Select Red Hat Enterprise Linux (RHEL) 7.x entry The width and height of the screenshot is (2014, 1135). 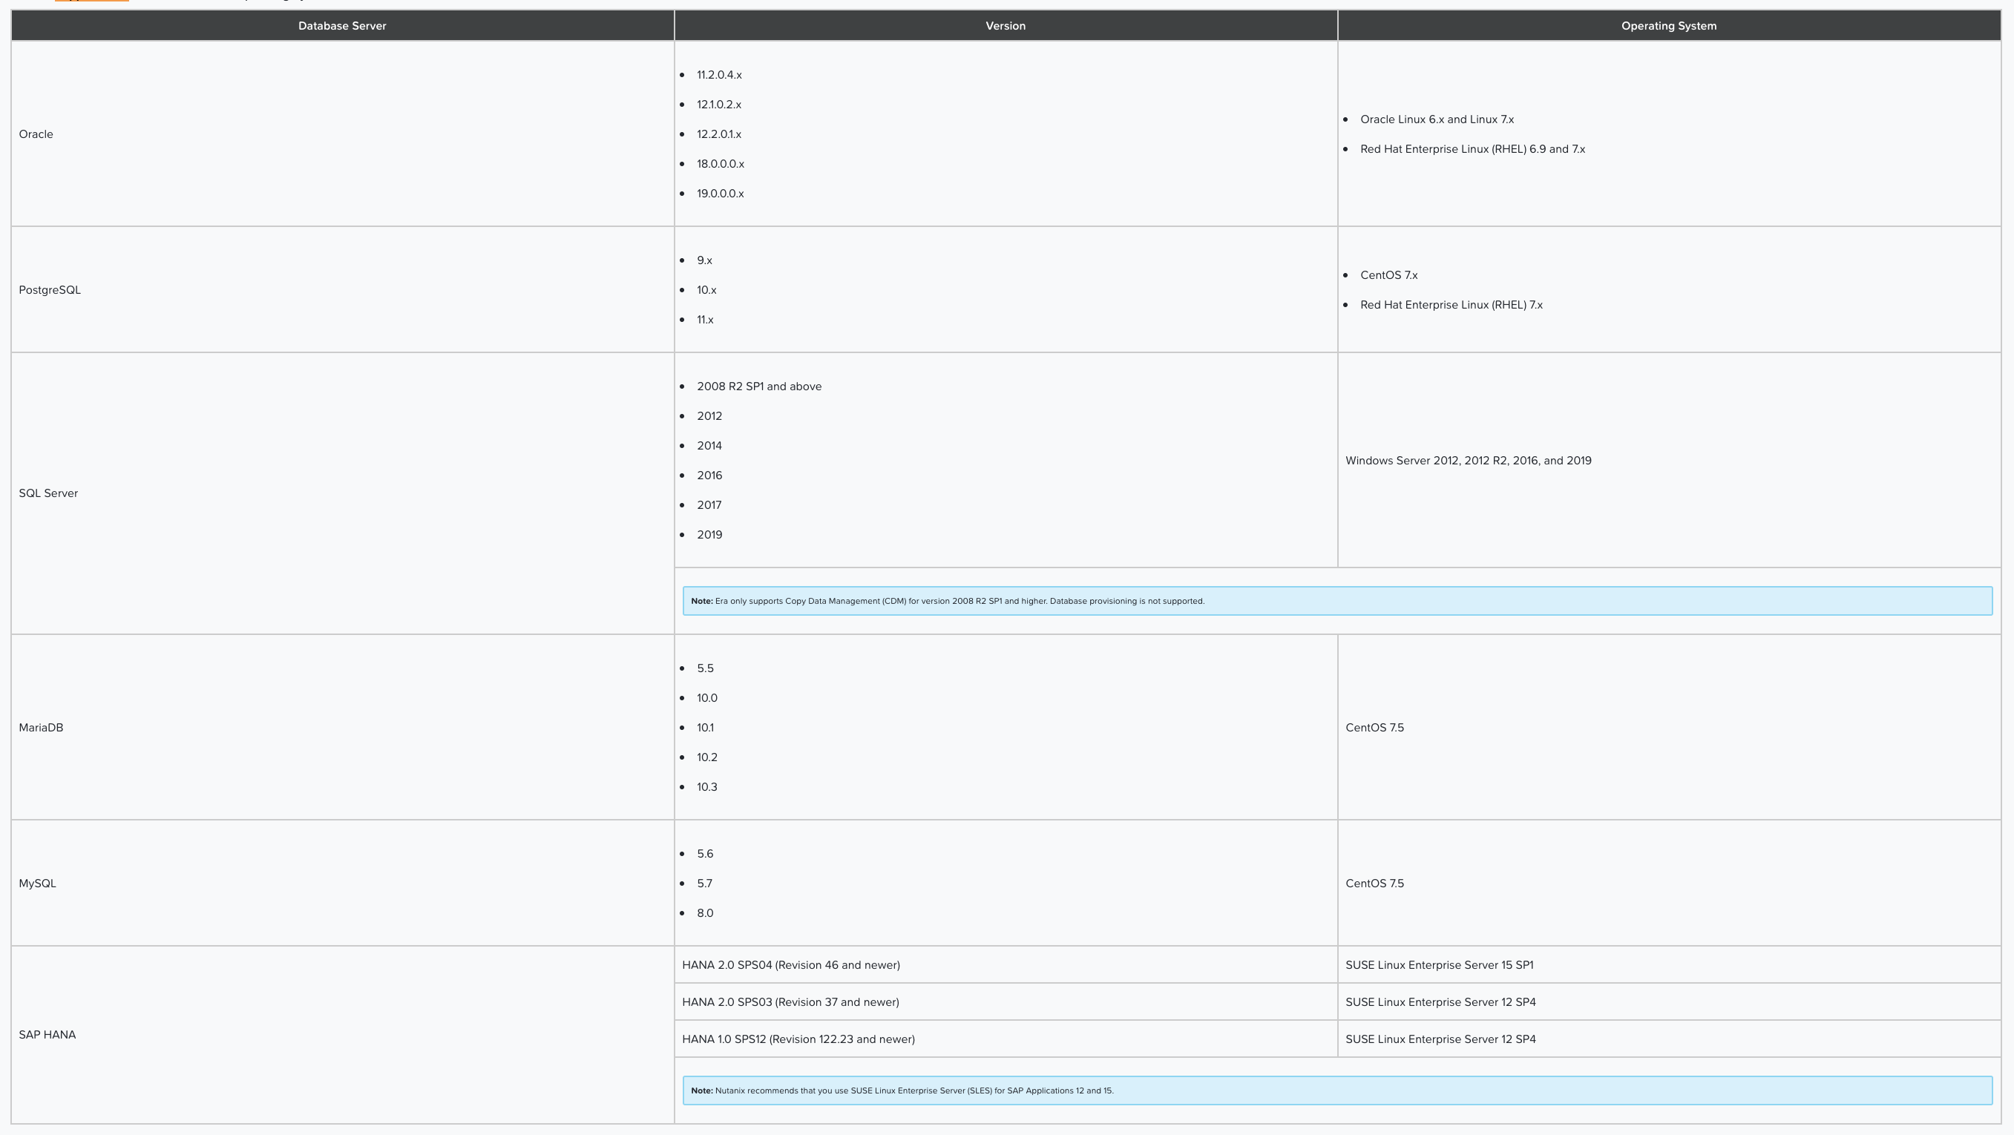pyautogui.click(x=1451, y=305)
